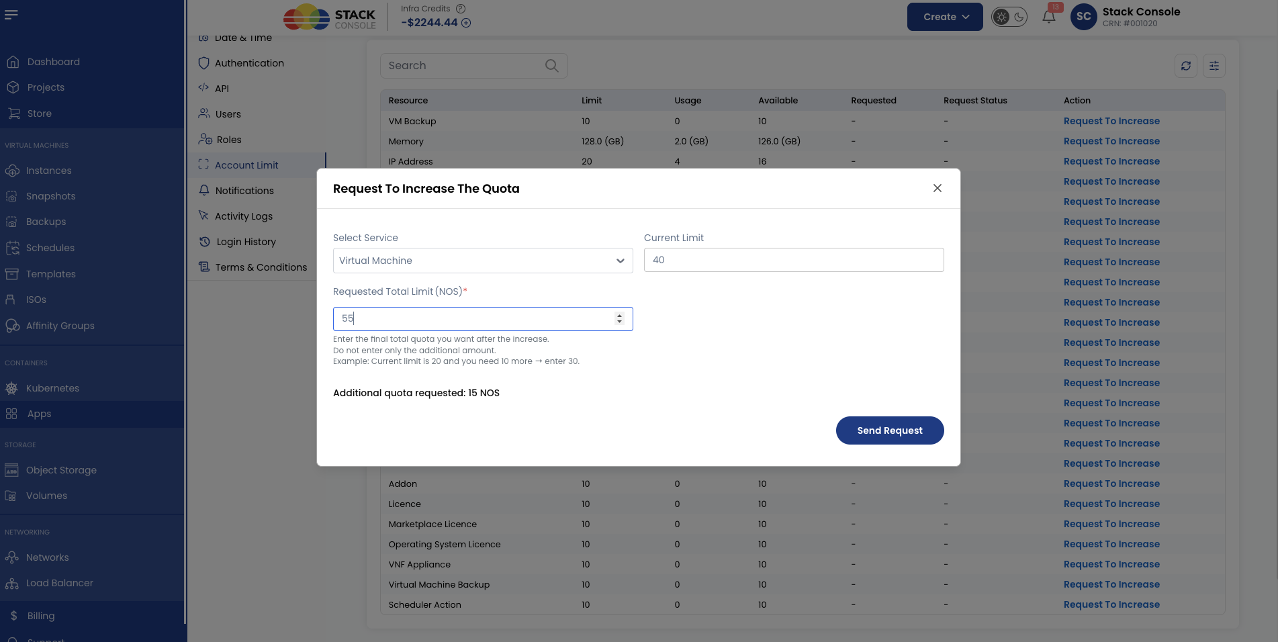
Task: Click the Operating System Licence row name
Action: click(445, 544)
